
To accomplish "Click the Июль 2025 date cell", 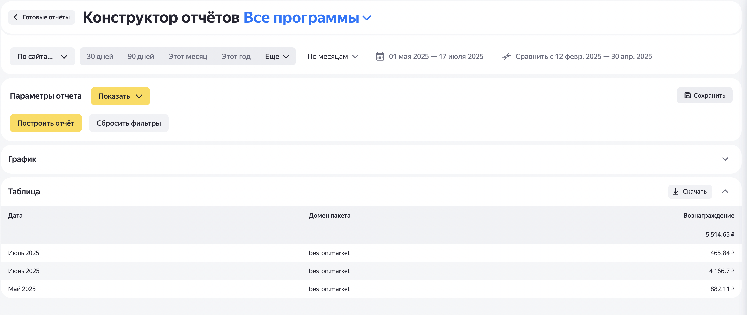I will pyautogui.click(x=24, y=253).
